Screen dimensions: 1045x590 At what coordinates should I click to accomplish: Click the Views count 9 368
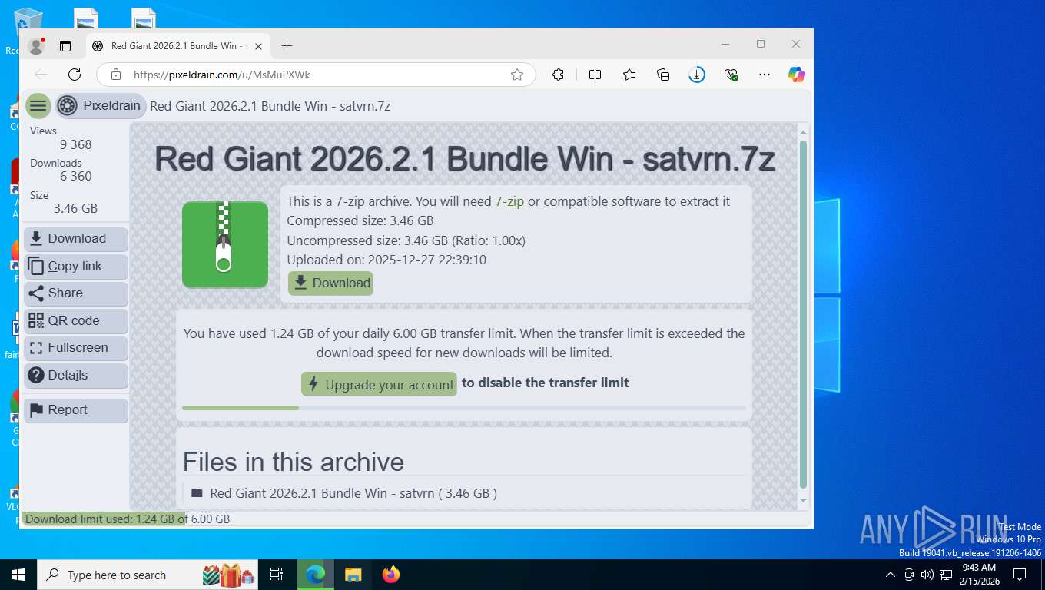76,144
